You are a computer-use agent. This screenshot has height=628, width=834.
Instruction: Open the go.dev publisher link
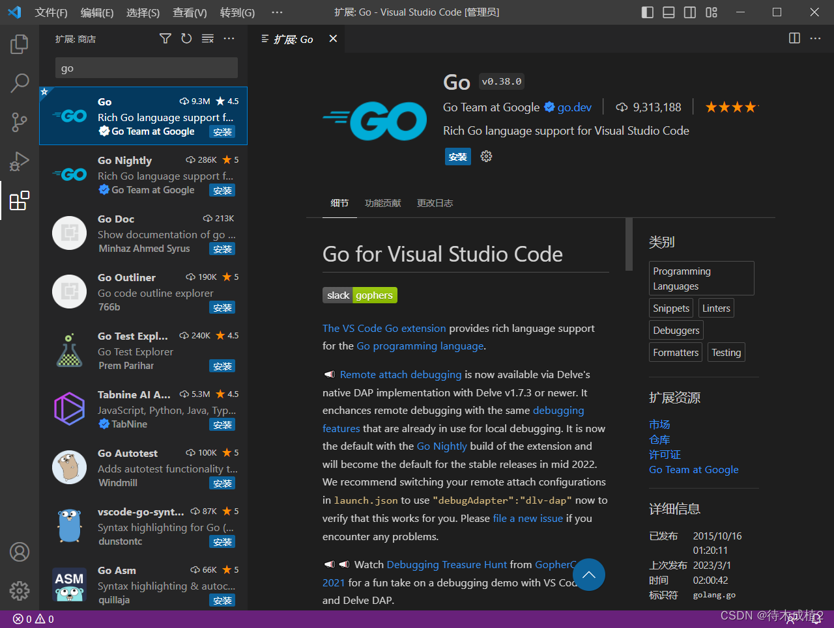575,107
